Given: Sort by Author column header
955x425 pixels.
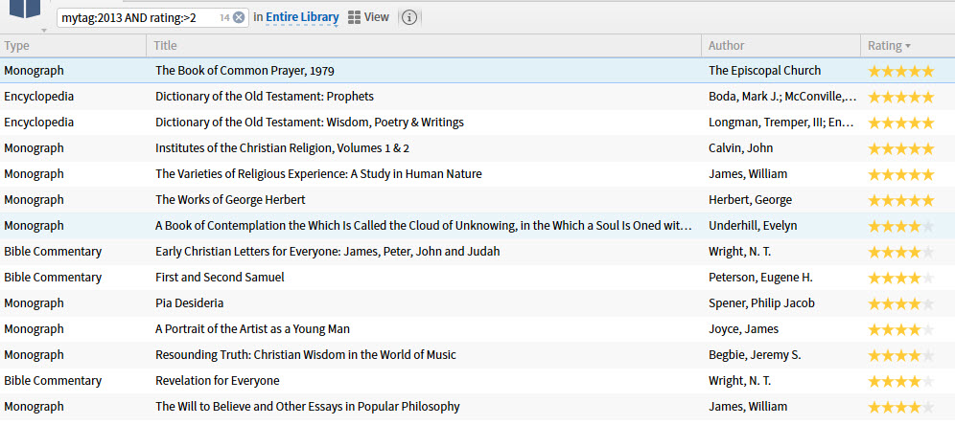Looking at the screenshot, I should (780, 46).
